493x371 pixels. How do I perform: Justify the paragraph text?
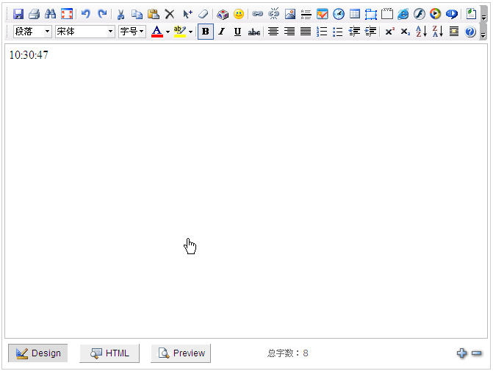point(306,32)
